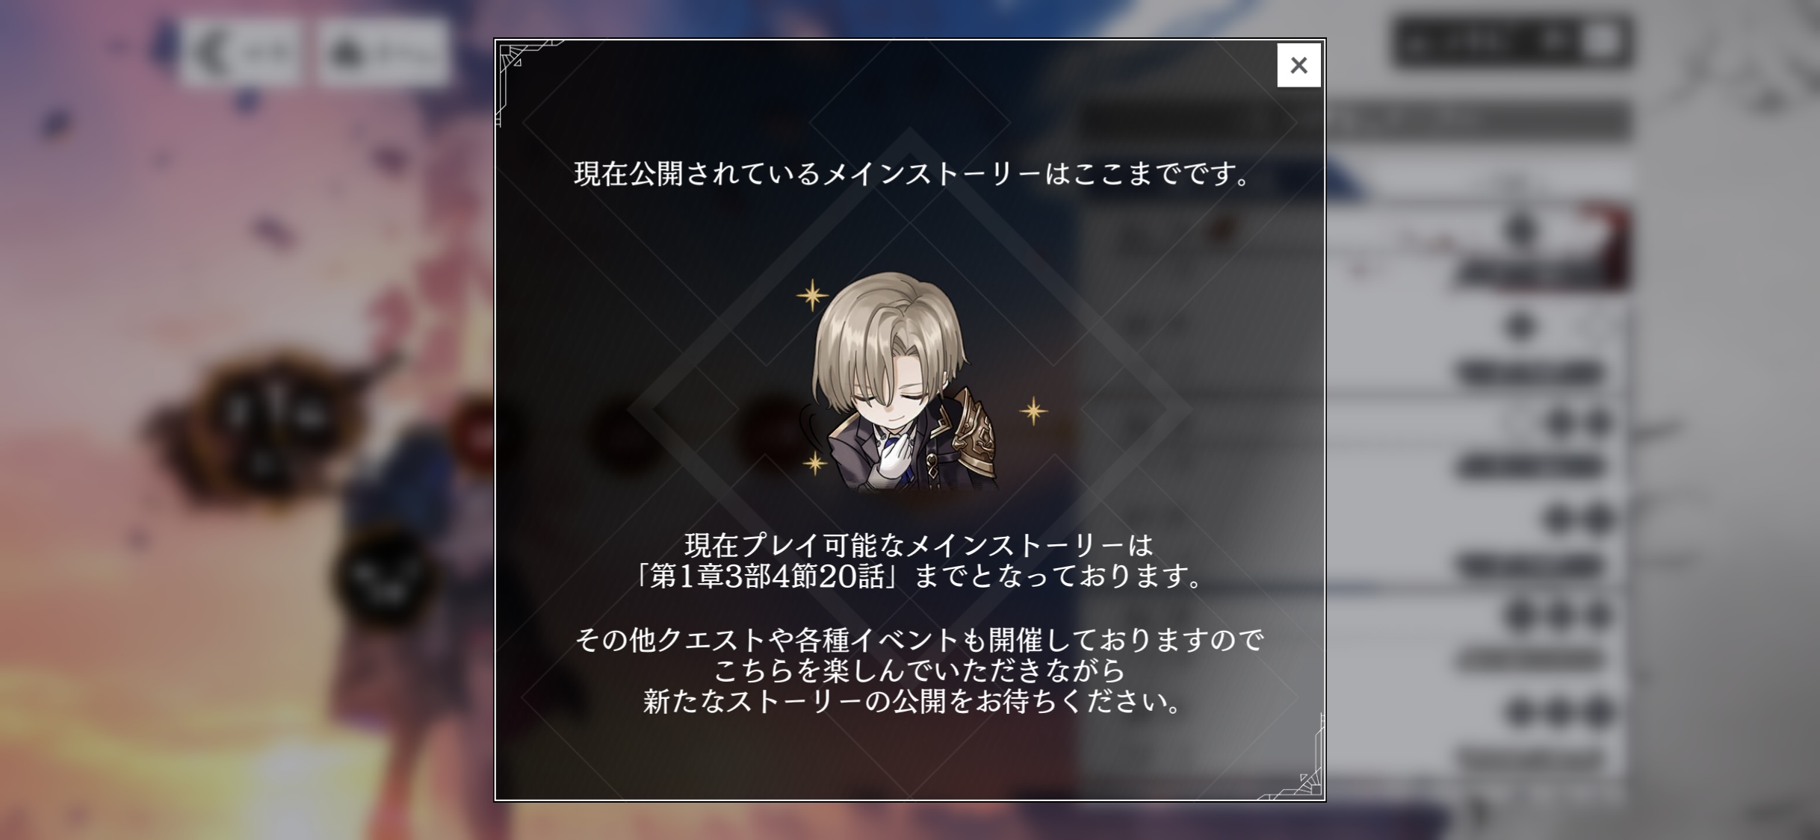Screen dimensions: 1820x840
Task: Select the chapter text 「第1章3部4節20話」
Action: tap(769, 576)
